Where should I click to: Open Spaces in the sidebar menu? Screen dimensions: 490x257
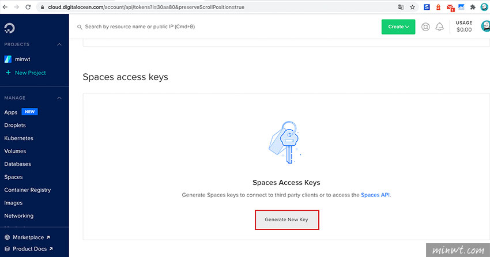point(13,177)
